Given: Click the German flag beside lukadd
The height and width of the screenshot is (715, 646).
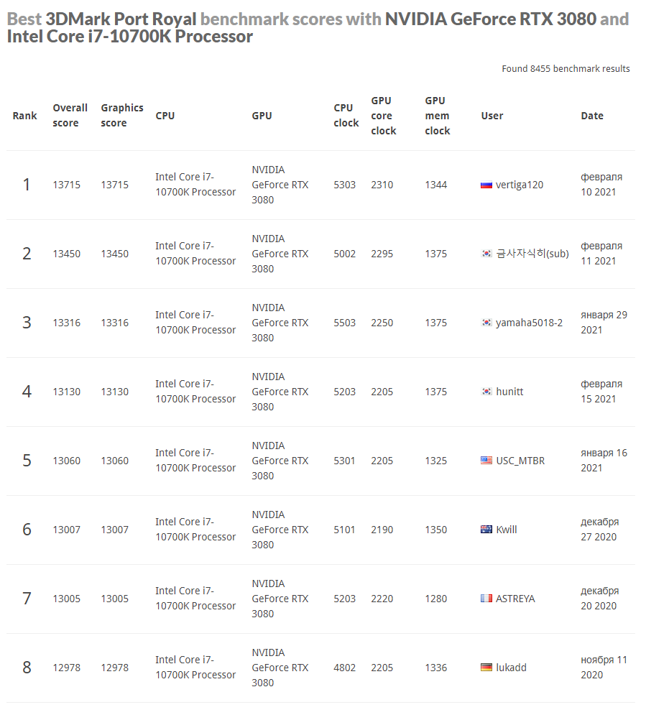Looking at the screenshot, I should 486,668.
